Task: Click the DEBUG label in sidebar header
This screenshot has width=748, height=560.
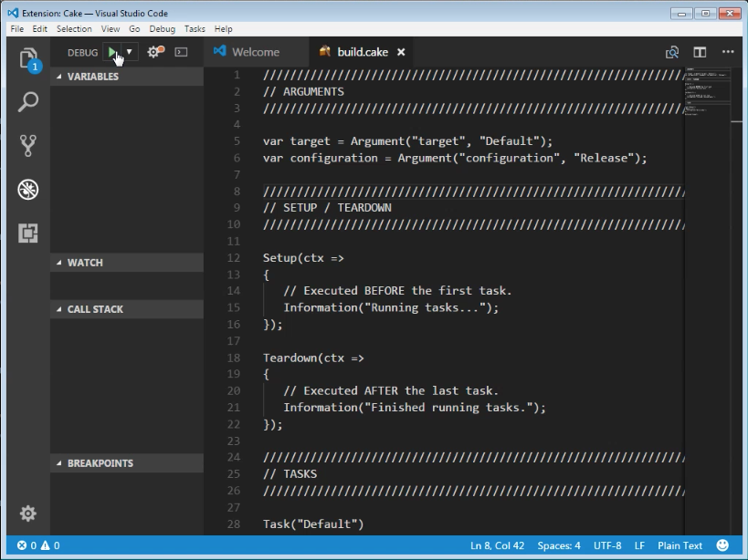Action: [x=82, y=52]
